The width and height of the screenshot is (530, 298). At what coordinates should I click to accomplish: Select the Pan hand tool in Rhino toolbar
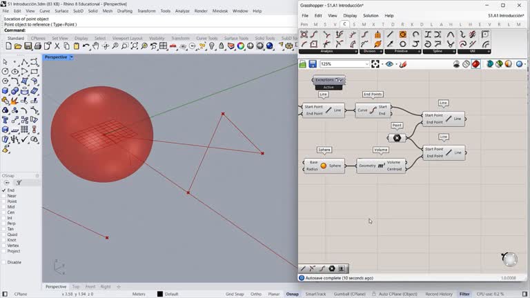point(96,46)
